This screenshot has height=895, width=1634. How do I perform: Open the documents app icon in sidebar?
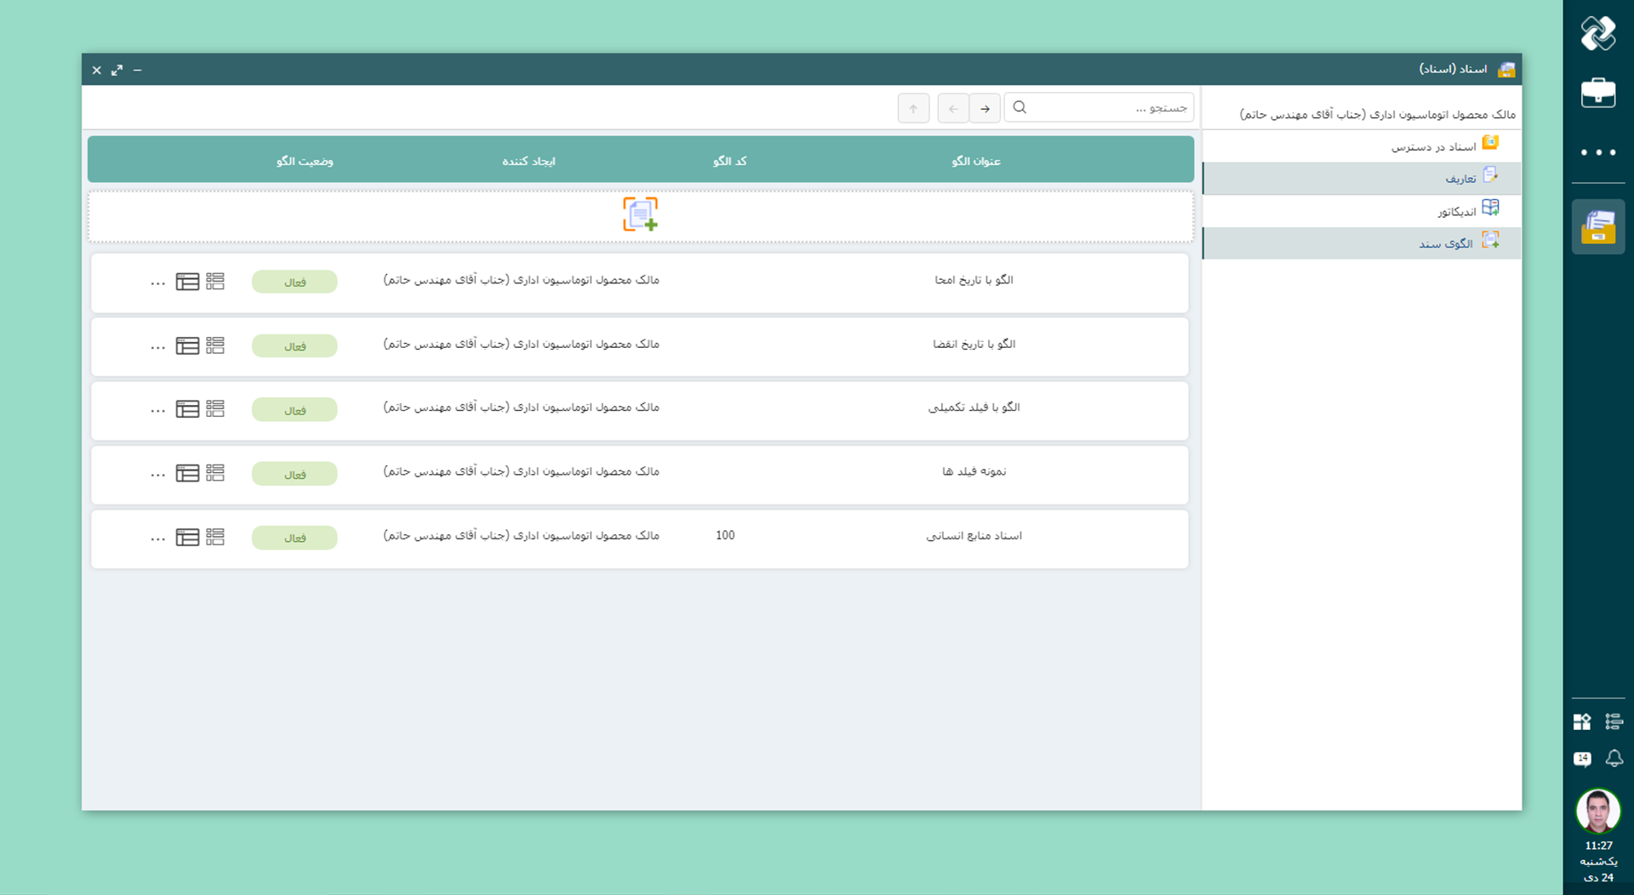(1597, 227)
